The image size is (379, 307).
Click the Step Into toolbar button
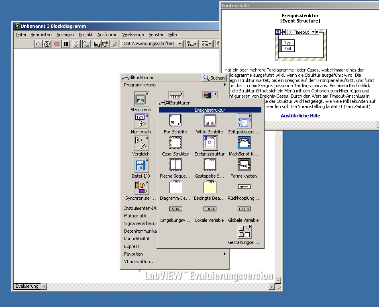click(x=97, y=44)
